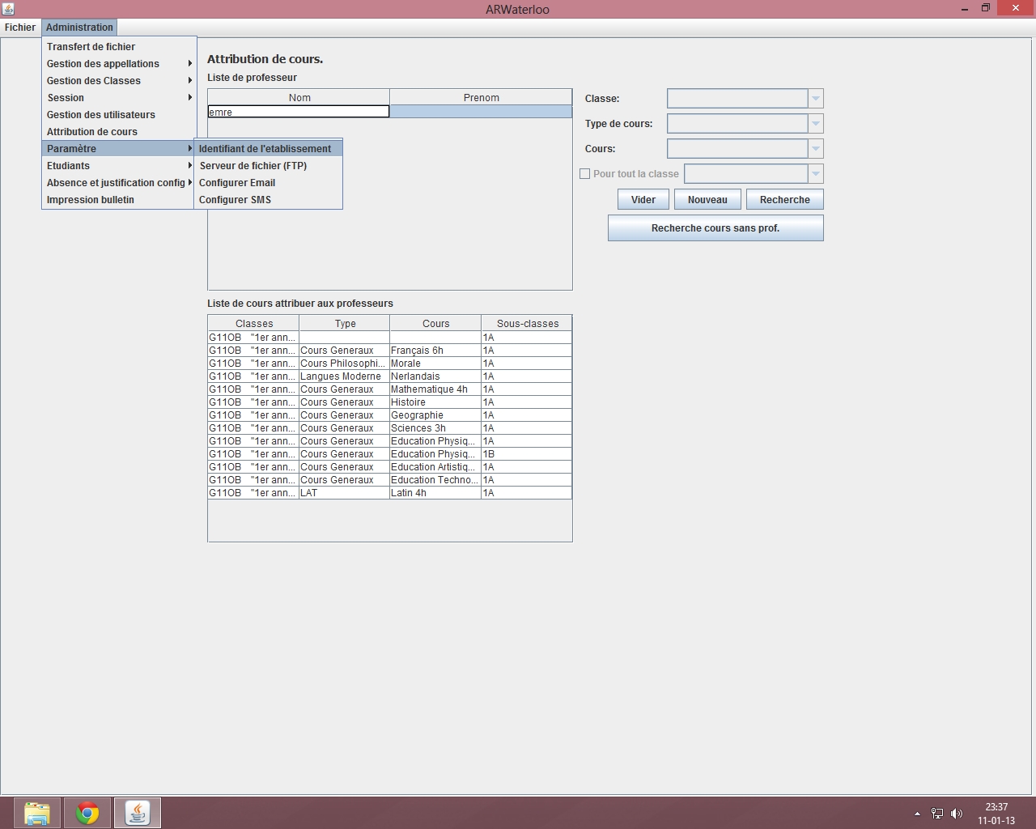Open the volume speaker tray icon
Viewport: 1036px width, 829px height.
[x=957, y=814]
